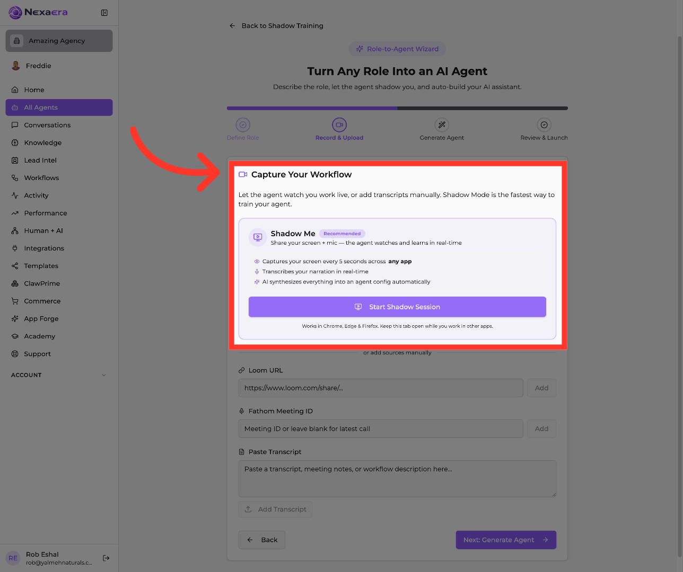Click Next: Generate Agent button
683x572 pixels.
506,540
